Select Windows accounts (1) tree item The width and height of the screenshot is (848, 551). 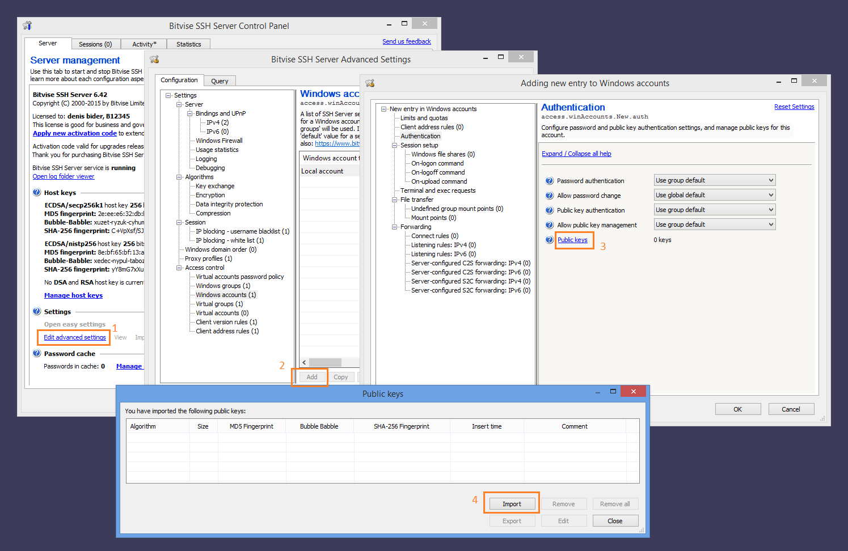(226, 295)
